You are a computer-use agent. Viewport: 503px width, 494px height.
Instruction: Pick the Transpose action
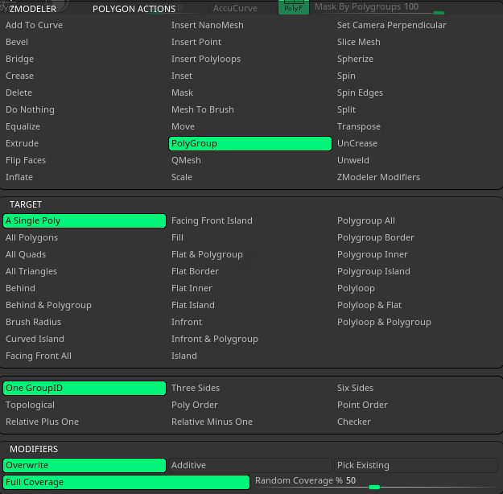click(359, 126)
